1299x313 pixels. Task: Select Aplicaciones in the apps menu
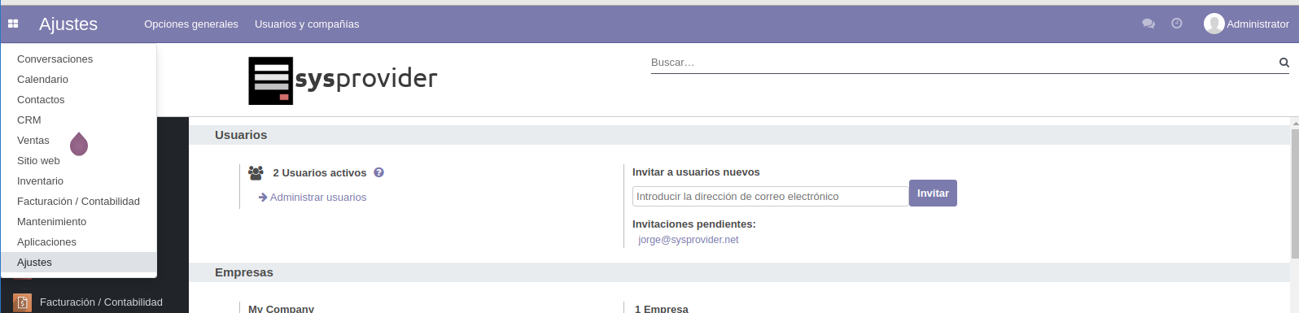pyautogui.click(x=79, y=241)
